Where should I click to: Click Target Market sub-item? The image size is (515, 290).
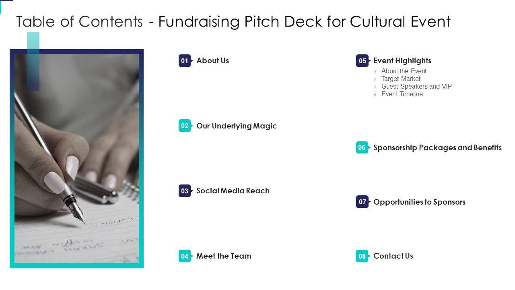401,79
